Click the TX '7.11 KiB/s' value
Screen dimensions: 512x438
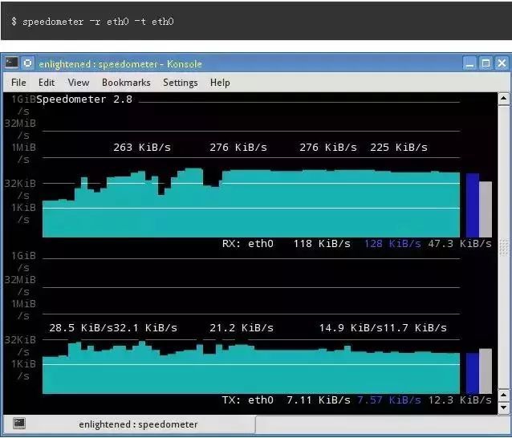tap(319, 400)
